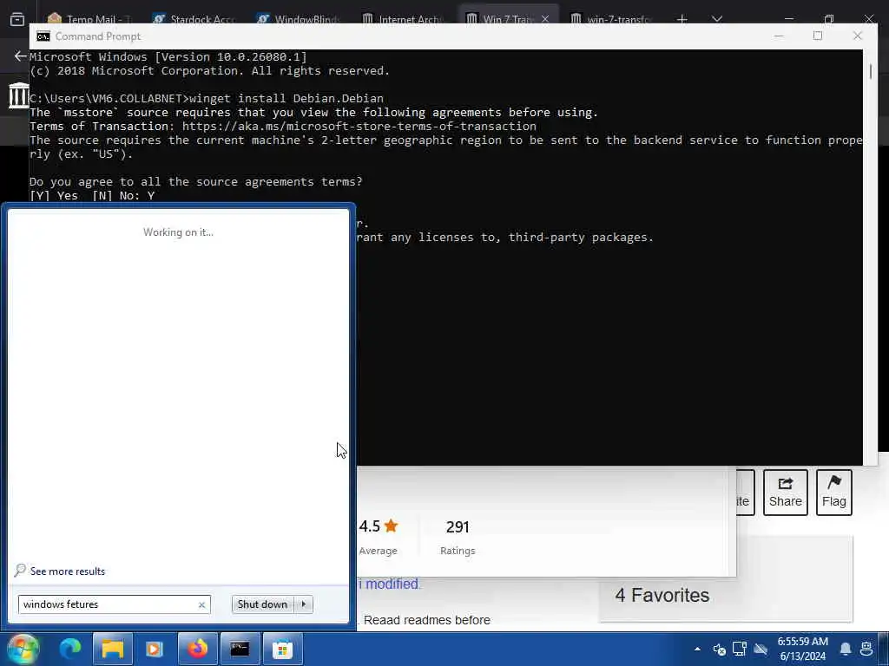Click the 'i modified' link text
Screen dimensions: 889x666
(x=390, y=584)
